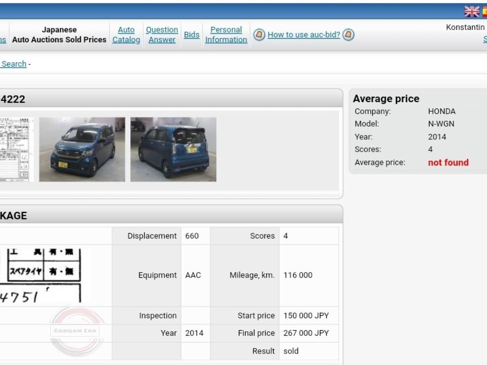
Task: Click the Equipment value AAC
Action: [x=193, y=275]
